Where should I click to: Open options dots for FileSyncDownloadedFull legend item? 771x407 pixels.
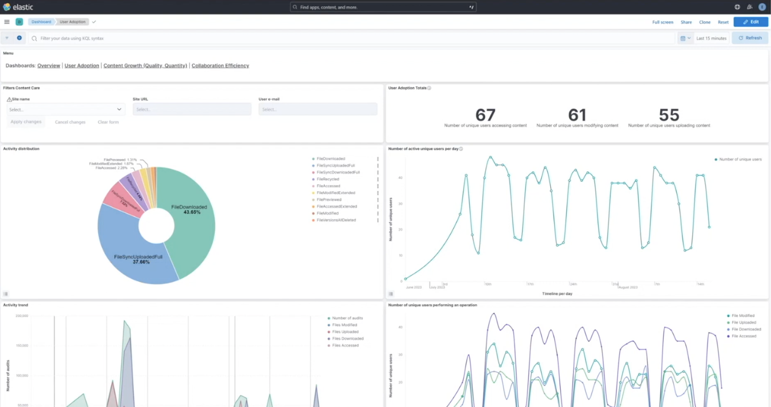point(378,173)
